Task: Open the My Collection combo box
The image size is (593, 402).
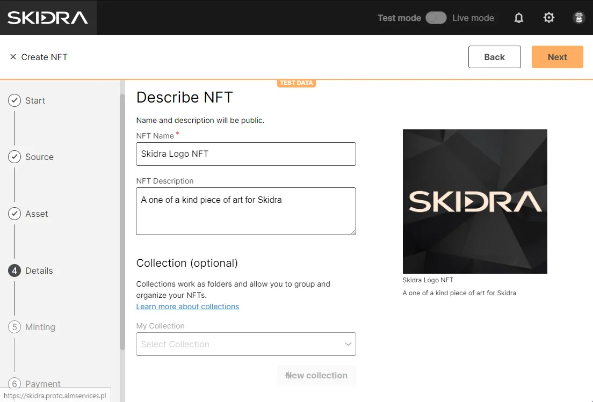Action: 246,344
